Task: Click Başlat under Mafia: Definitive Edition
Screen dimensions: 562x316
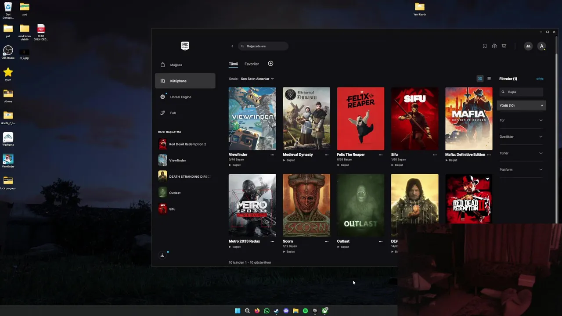Action: (x=451, y=160)
